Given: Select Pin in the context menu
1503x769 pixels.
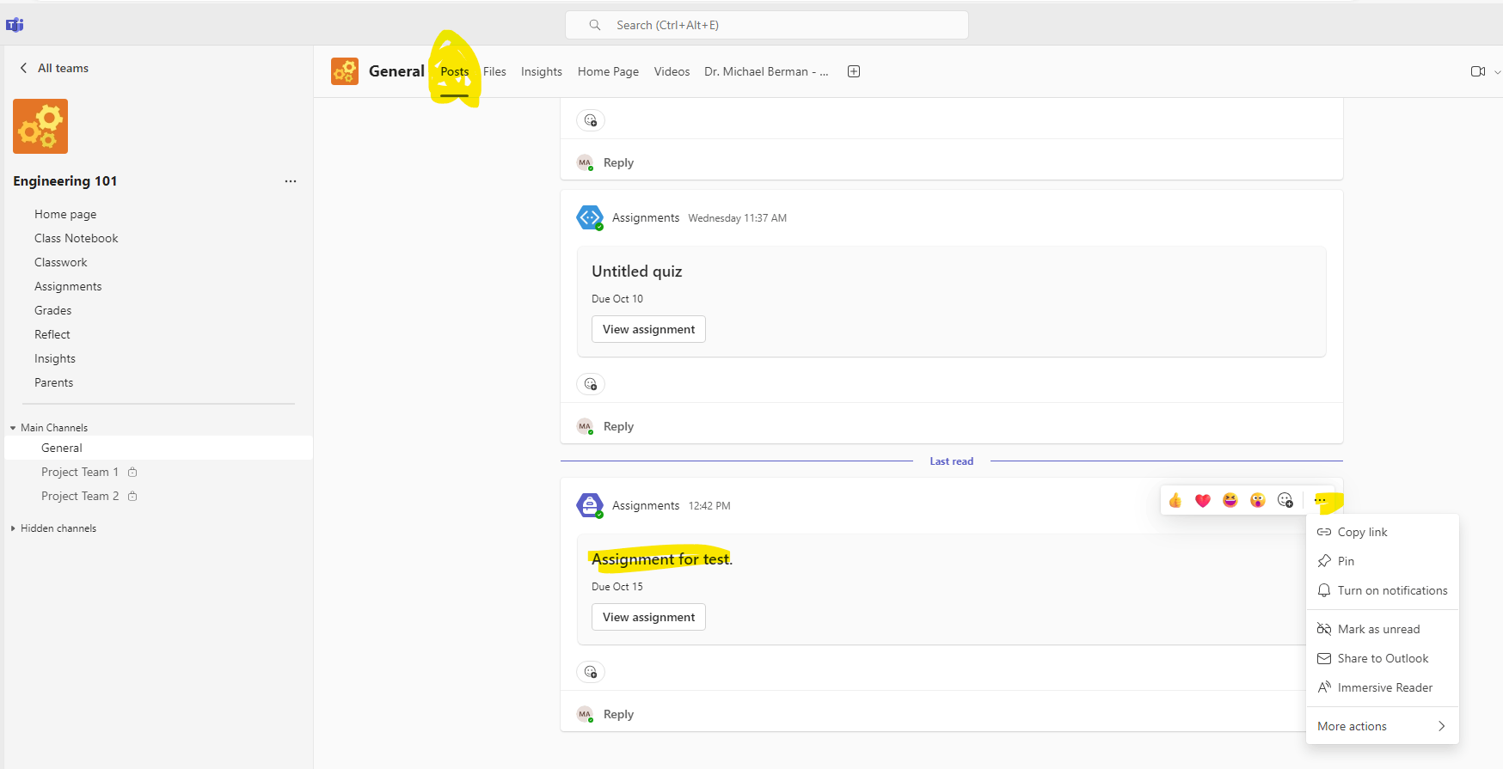Looking at the screenshot, I should [x=1383, y=561].
